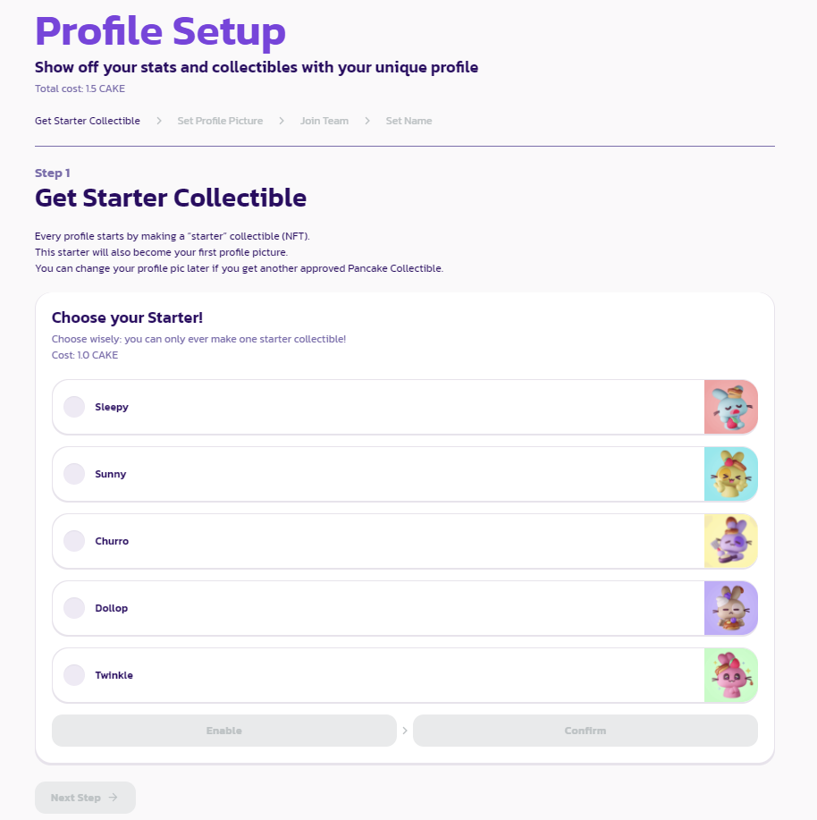Switch to the Set Name step
Image resolution: width=817 pixels, height=820 pixels.
click(408, 121)
